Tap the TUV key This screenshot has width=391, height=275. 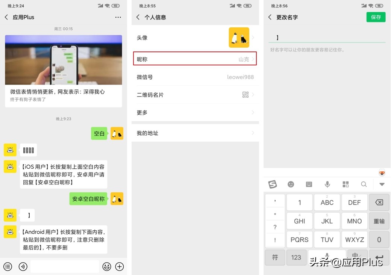pos(327,240)
